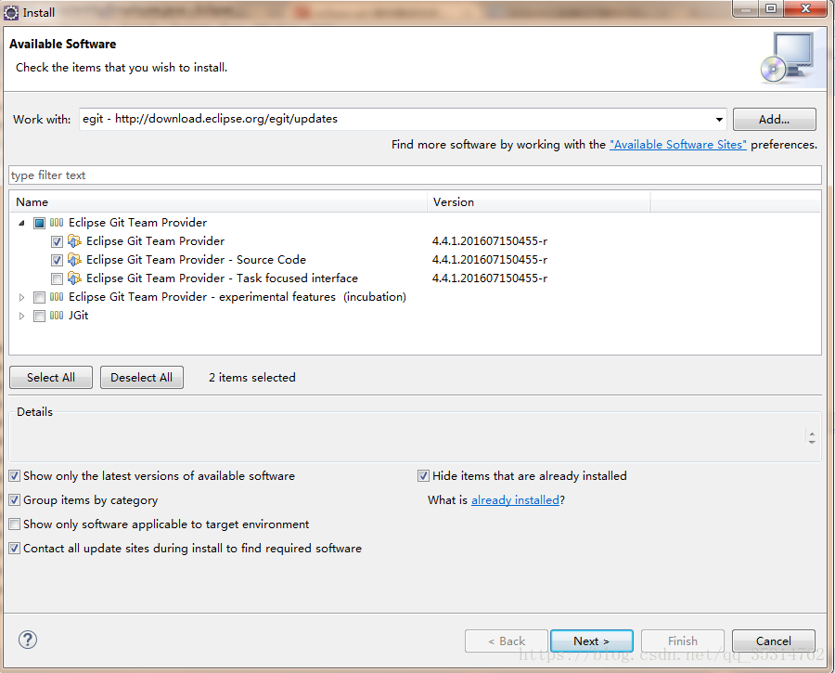Toggle the Eclipse Git Team Provider category checkbox
This screenshot has height=673, width=835.
coord(39,223)
